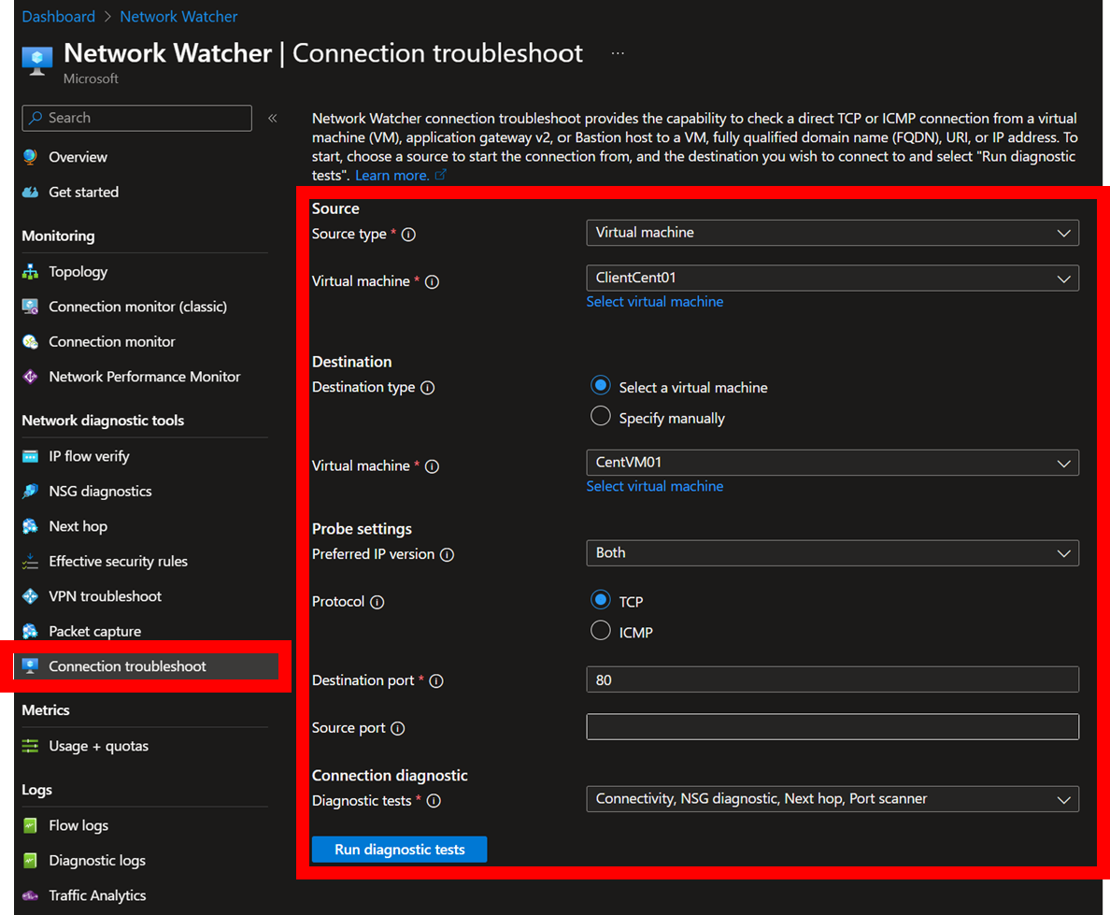Click the Connection monitor icon
Image resolution: width=1110 pixels, height=915 pixels.
30,342
